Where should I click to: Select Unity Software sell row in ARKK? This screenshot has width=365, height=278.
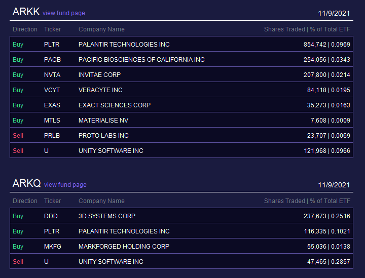tap(181, 150)
